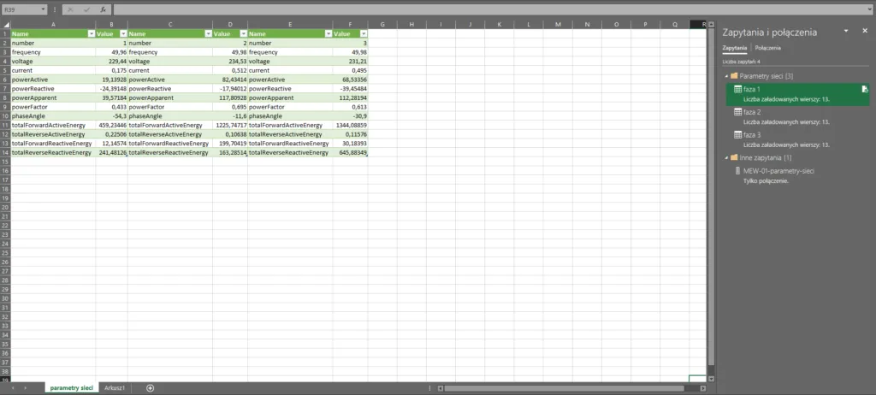Click cell with value 1225,74717
876x395 pixels.
[230, 125]
